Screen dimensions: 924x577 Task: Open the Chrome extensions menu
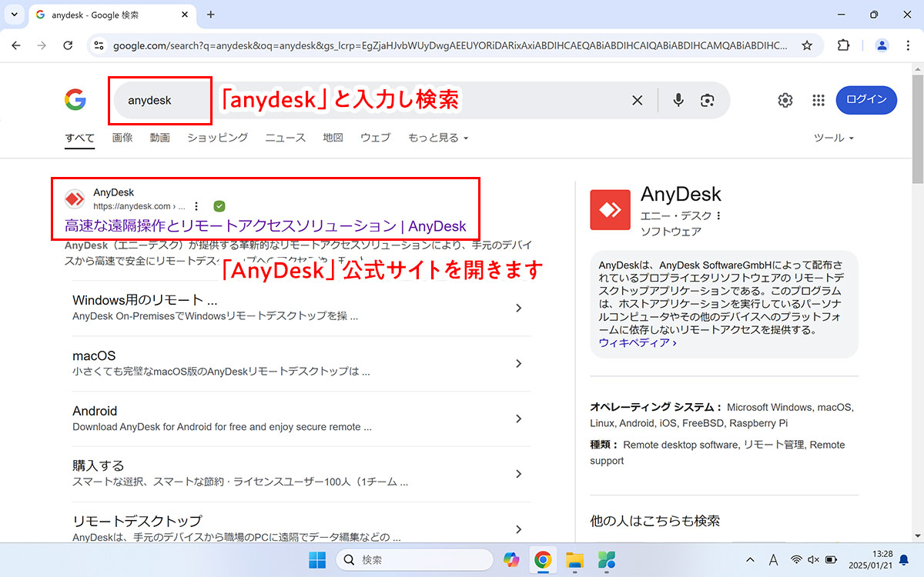coord(843,45)
